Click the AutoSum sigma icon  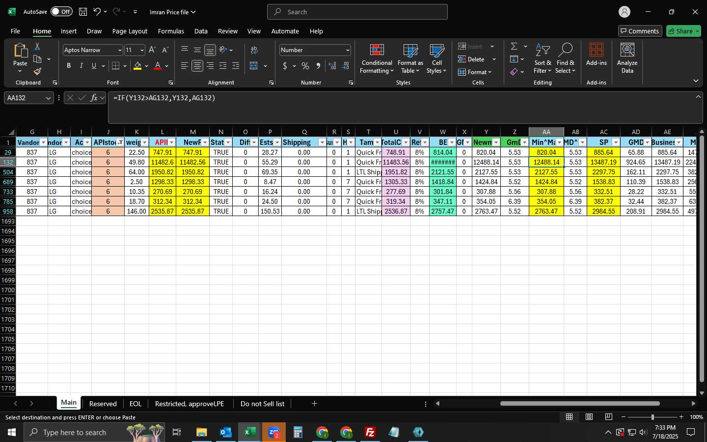[514, 46]
